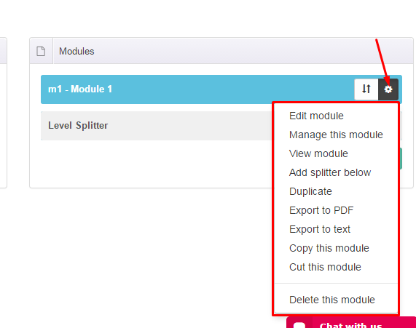Click the chat bubble icon
The image size is (416, 328).
(x=299, y=325)
